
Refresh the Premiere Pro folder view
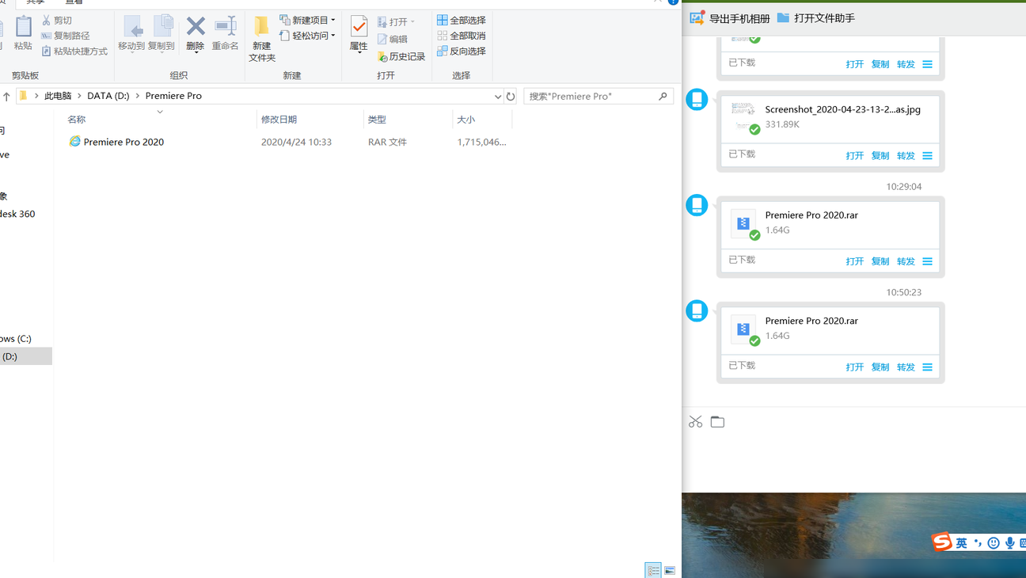[511, 97]
